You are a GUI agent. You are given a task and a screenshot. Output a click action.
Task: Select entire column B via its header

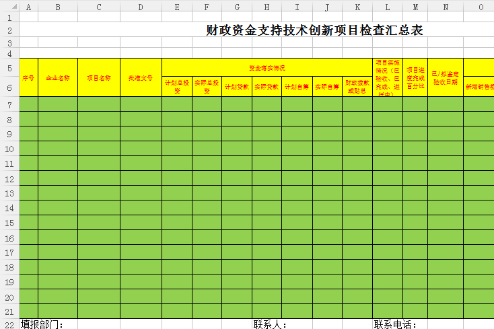(x=58, y=7)
